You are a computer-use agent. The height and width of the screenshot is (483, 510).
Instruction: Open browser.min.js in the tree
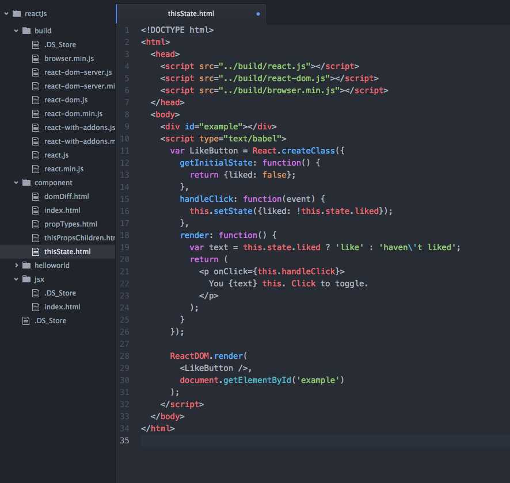[x=69, y=59]
